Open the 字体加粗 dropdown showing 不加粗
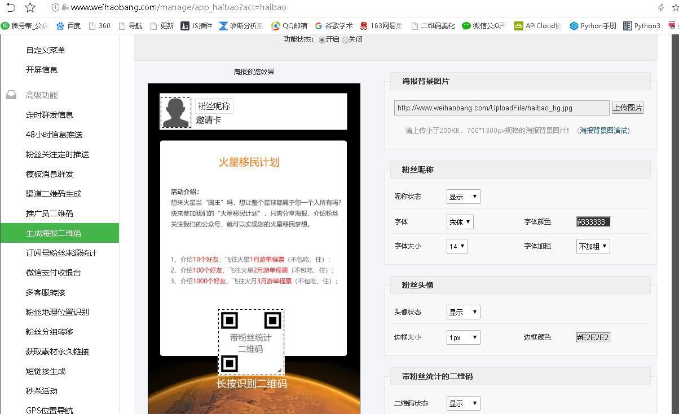679x414 pixels. (x=593, y=246)
